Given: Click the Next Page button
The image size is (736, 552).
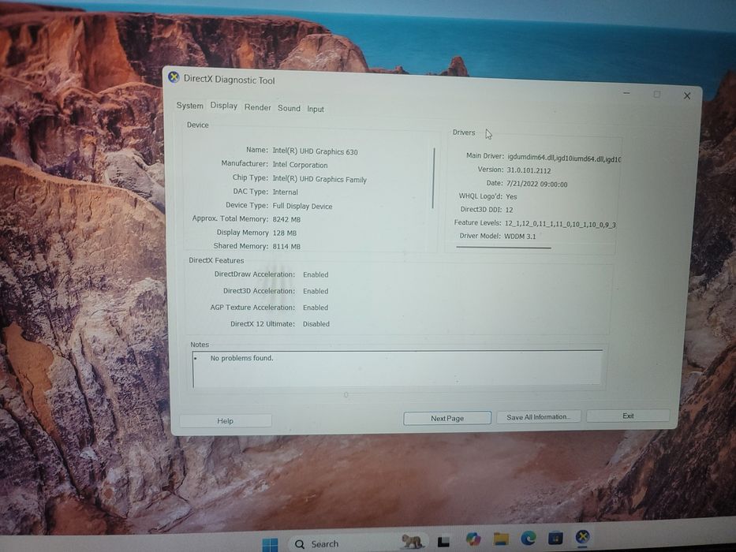Looking at the screenshot, I should pos(447,418).
